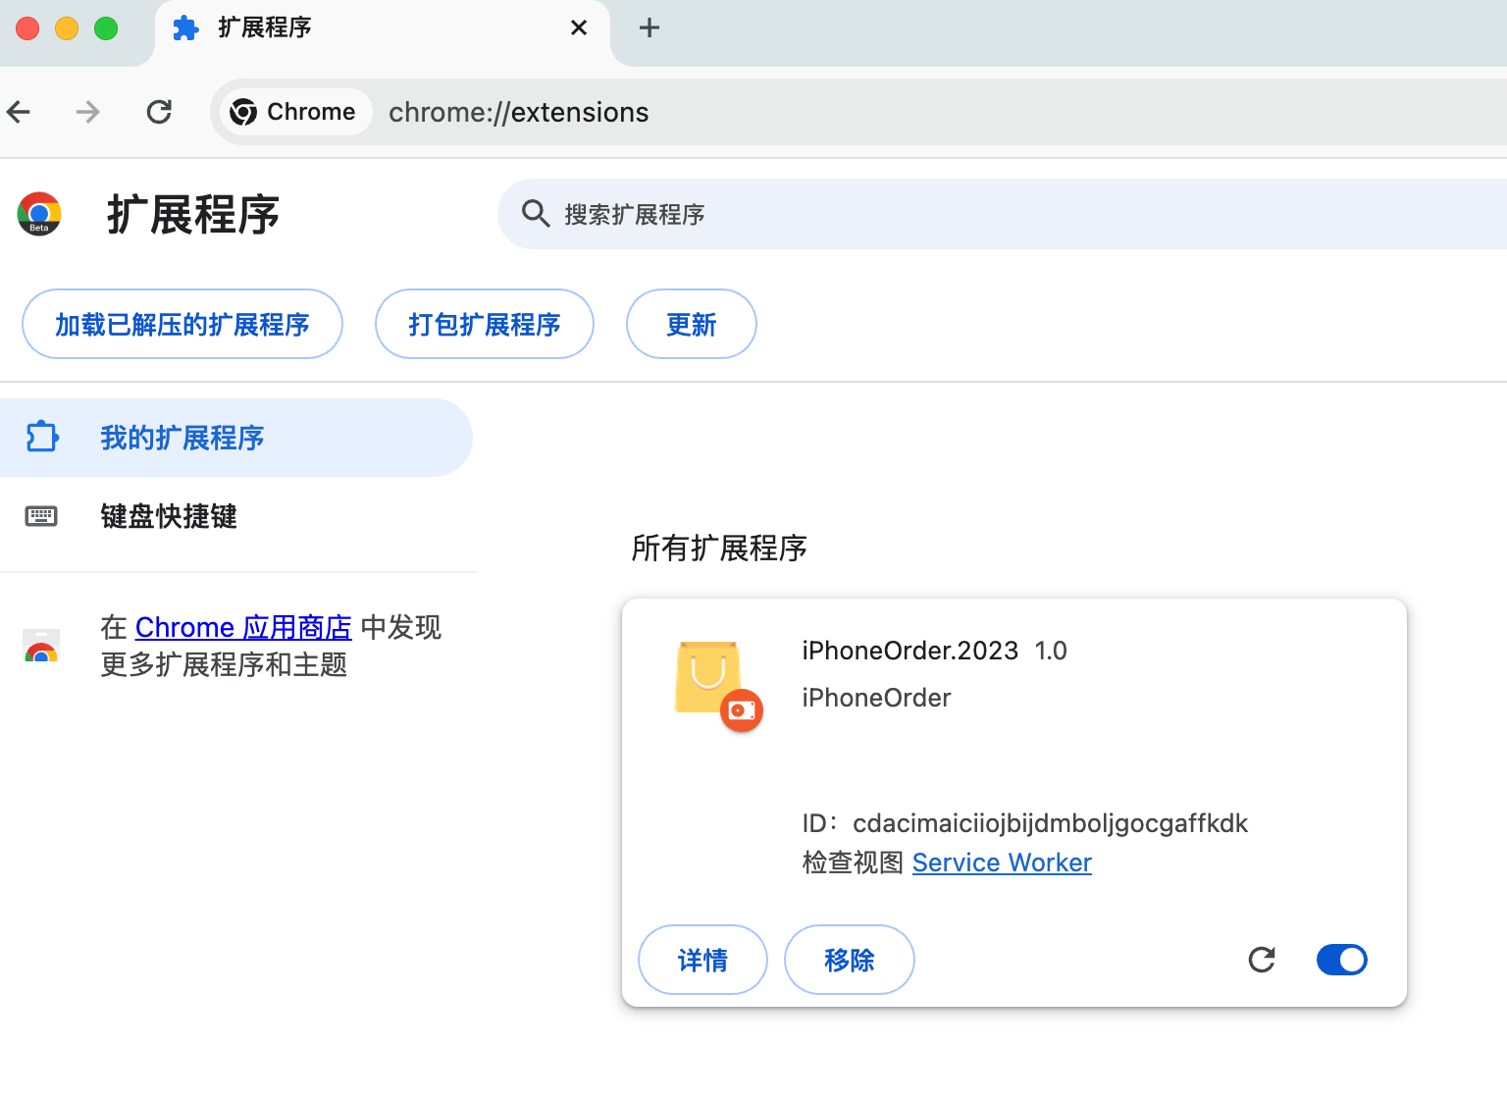Click the browser forward arrow
The image size is (1507, 1099).
click(x=87, y=112)
